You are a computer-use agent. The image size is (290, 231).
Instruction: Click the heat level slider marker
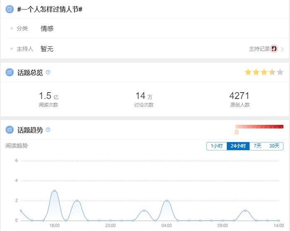coord(237,132)
